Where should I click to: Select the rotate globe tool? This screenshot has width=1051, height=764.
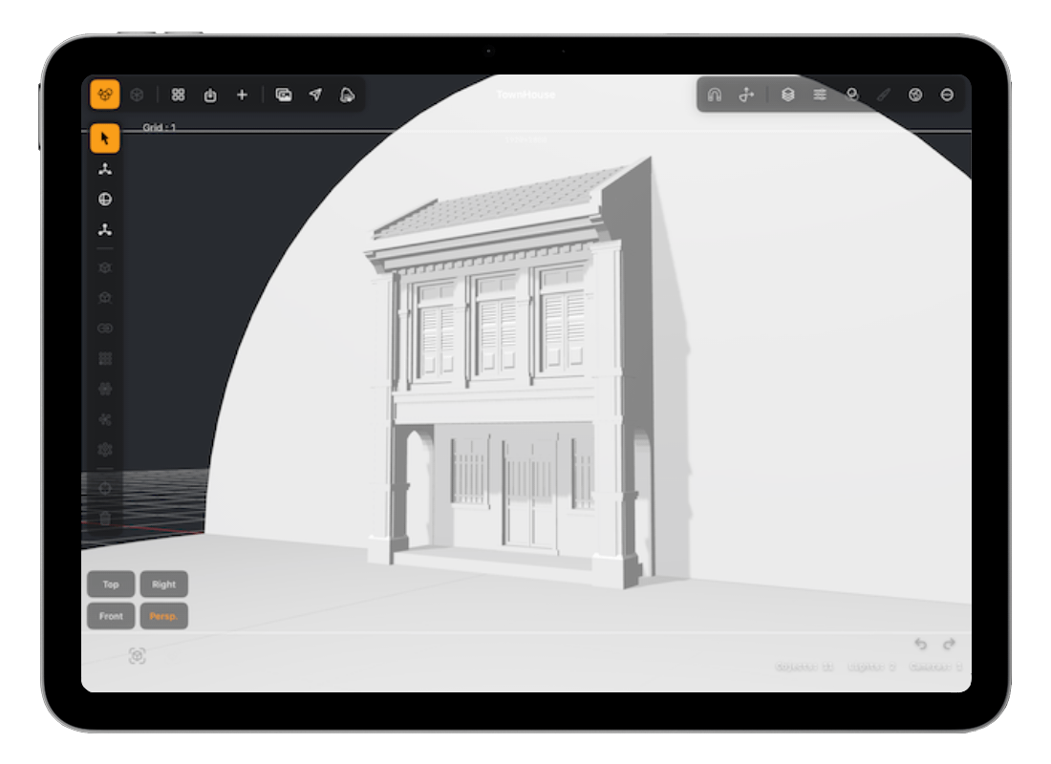click(104, 199)
